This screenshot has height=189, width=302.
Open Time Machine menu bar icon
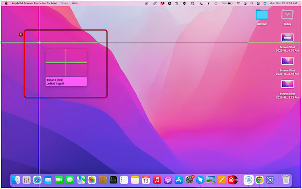[216, 3]
